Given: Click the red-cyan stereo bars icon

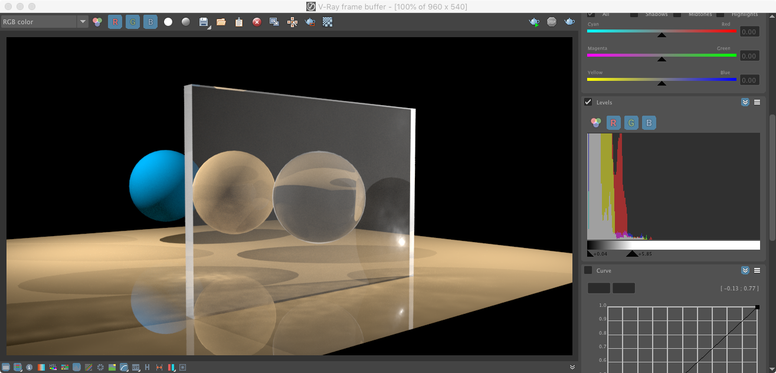Looking at the screenshot, I should pos(171,367).
